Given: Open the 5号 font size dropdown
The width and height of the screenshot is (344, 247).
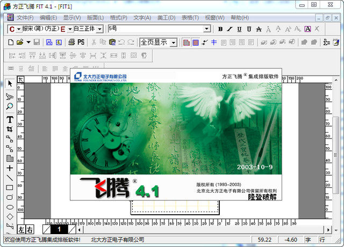Looking at the screenshot, I should (206, 29).
